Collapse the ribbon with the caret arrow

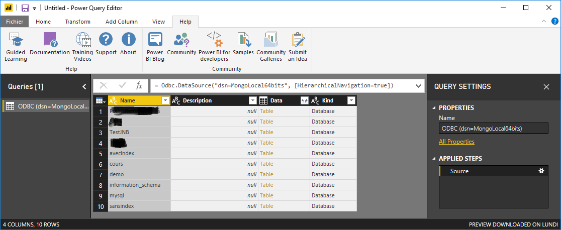[544, 22]
